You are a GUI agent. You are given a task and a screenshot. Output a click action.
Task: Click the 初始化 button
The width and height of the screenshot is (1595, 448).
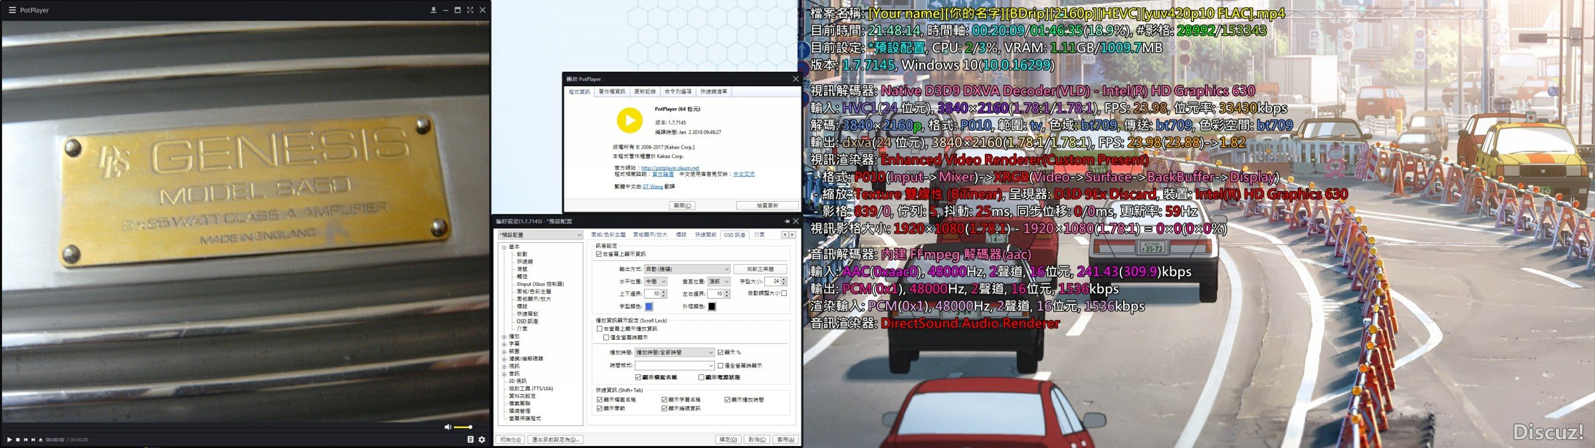(511, 439)
